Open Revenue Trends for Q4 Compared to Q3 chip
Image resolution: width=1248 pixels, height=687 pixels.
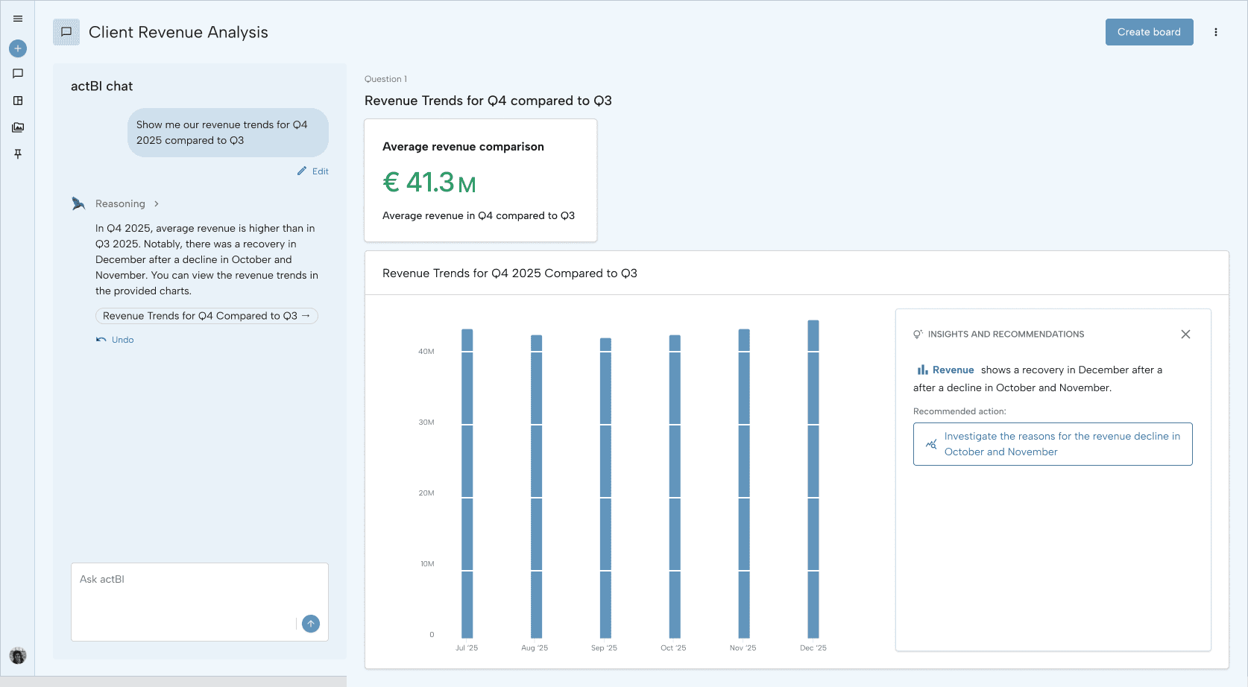[x=207, y=316]
